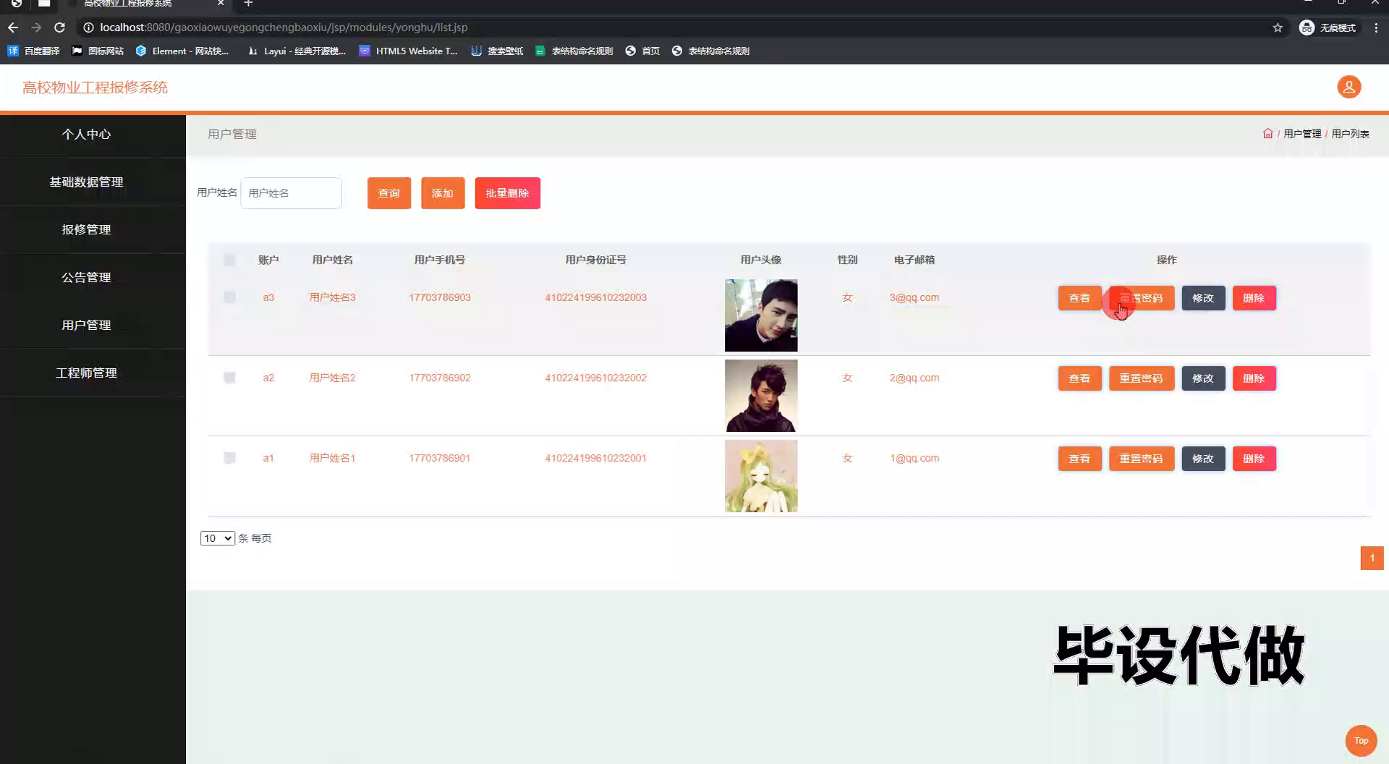Screen dimensions: 1389x764
Task: Reload the page with refresh icon
Action: (60, 27)
